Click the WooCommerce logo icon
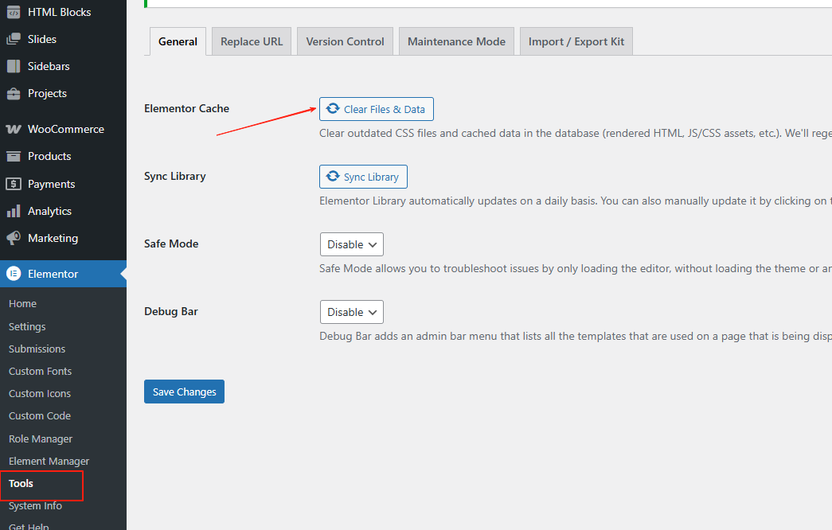This screenshot has width=832, height=530. (14, 129)
